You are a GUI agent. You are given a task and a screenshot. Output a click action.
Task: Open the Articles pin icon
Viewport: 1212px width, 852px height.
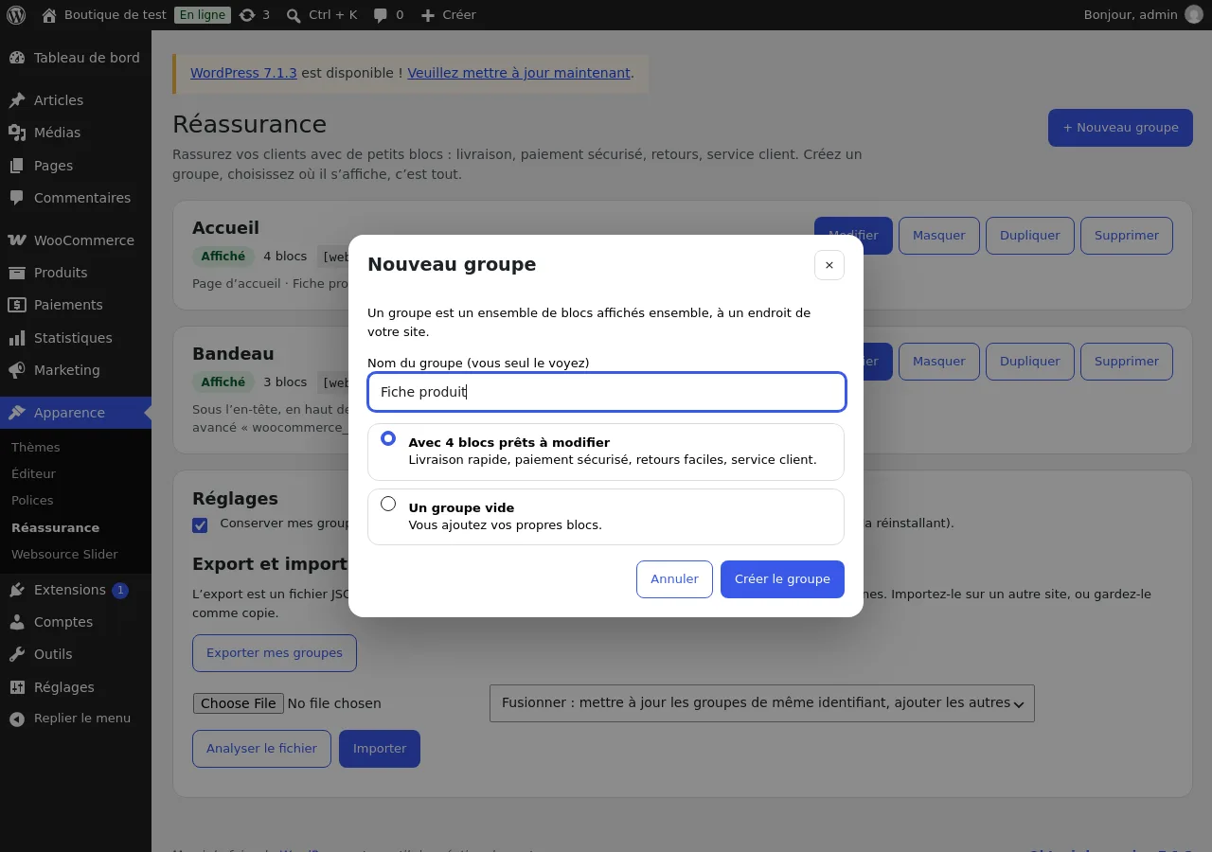17,100
